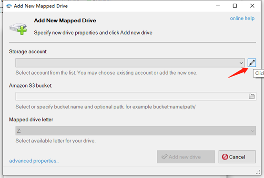
Task: Click the TntDrive cloud title bar icon
Action: (9, 6)
